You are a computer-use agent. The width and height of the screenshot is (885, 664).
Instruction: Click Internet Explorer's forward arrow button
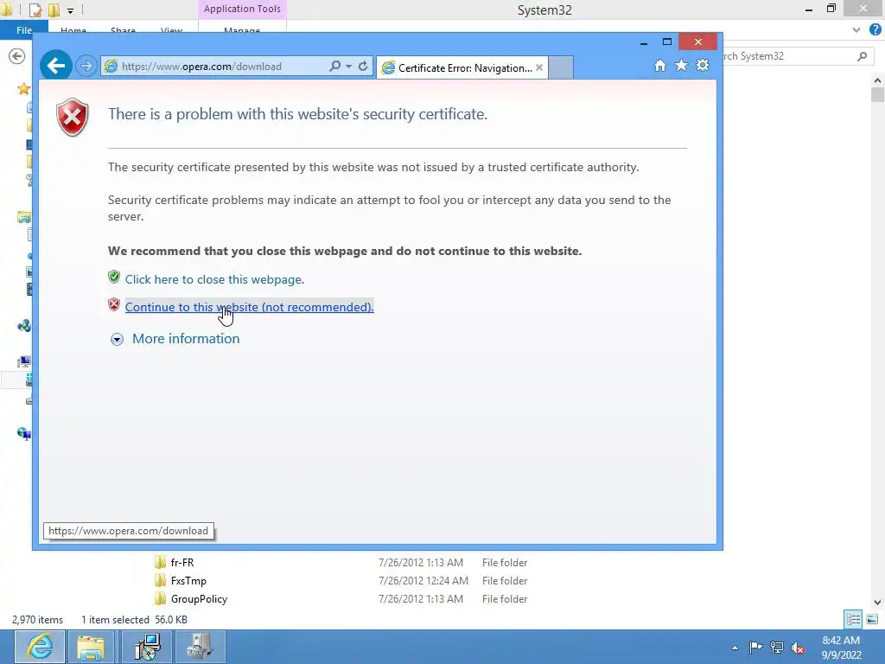(x=86, y=66)
